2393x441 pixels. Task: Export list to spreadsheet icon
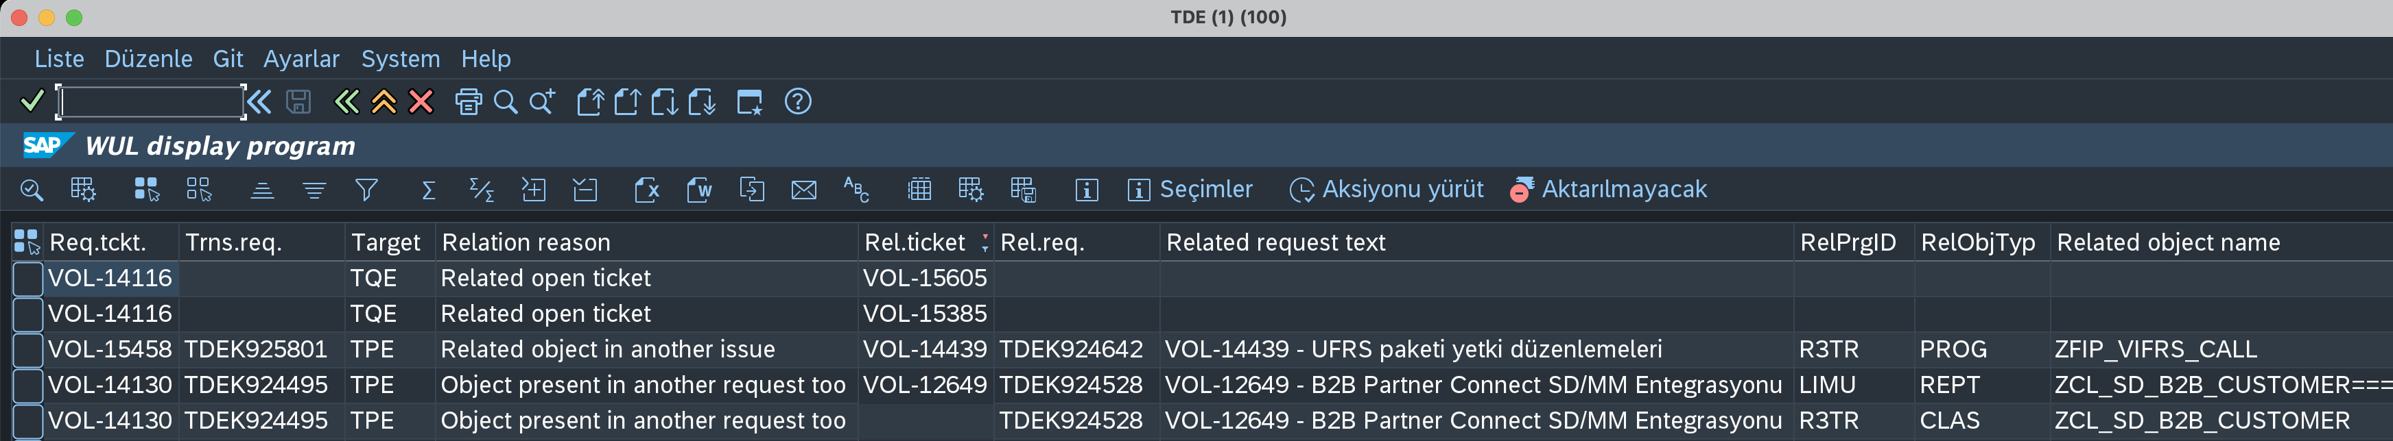pos(646,190)
